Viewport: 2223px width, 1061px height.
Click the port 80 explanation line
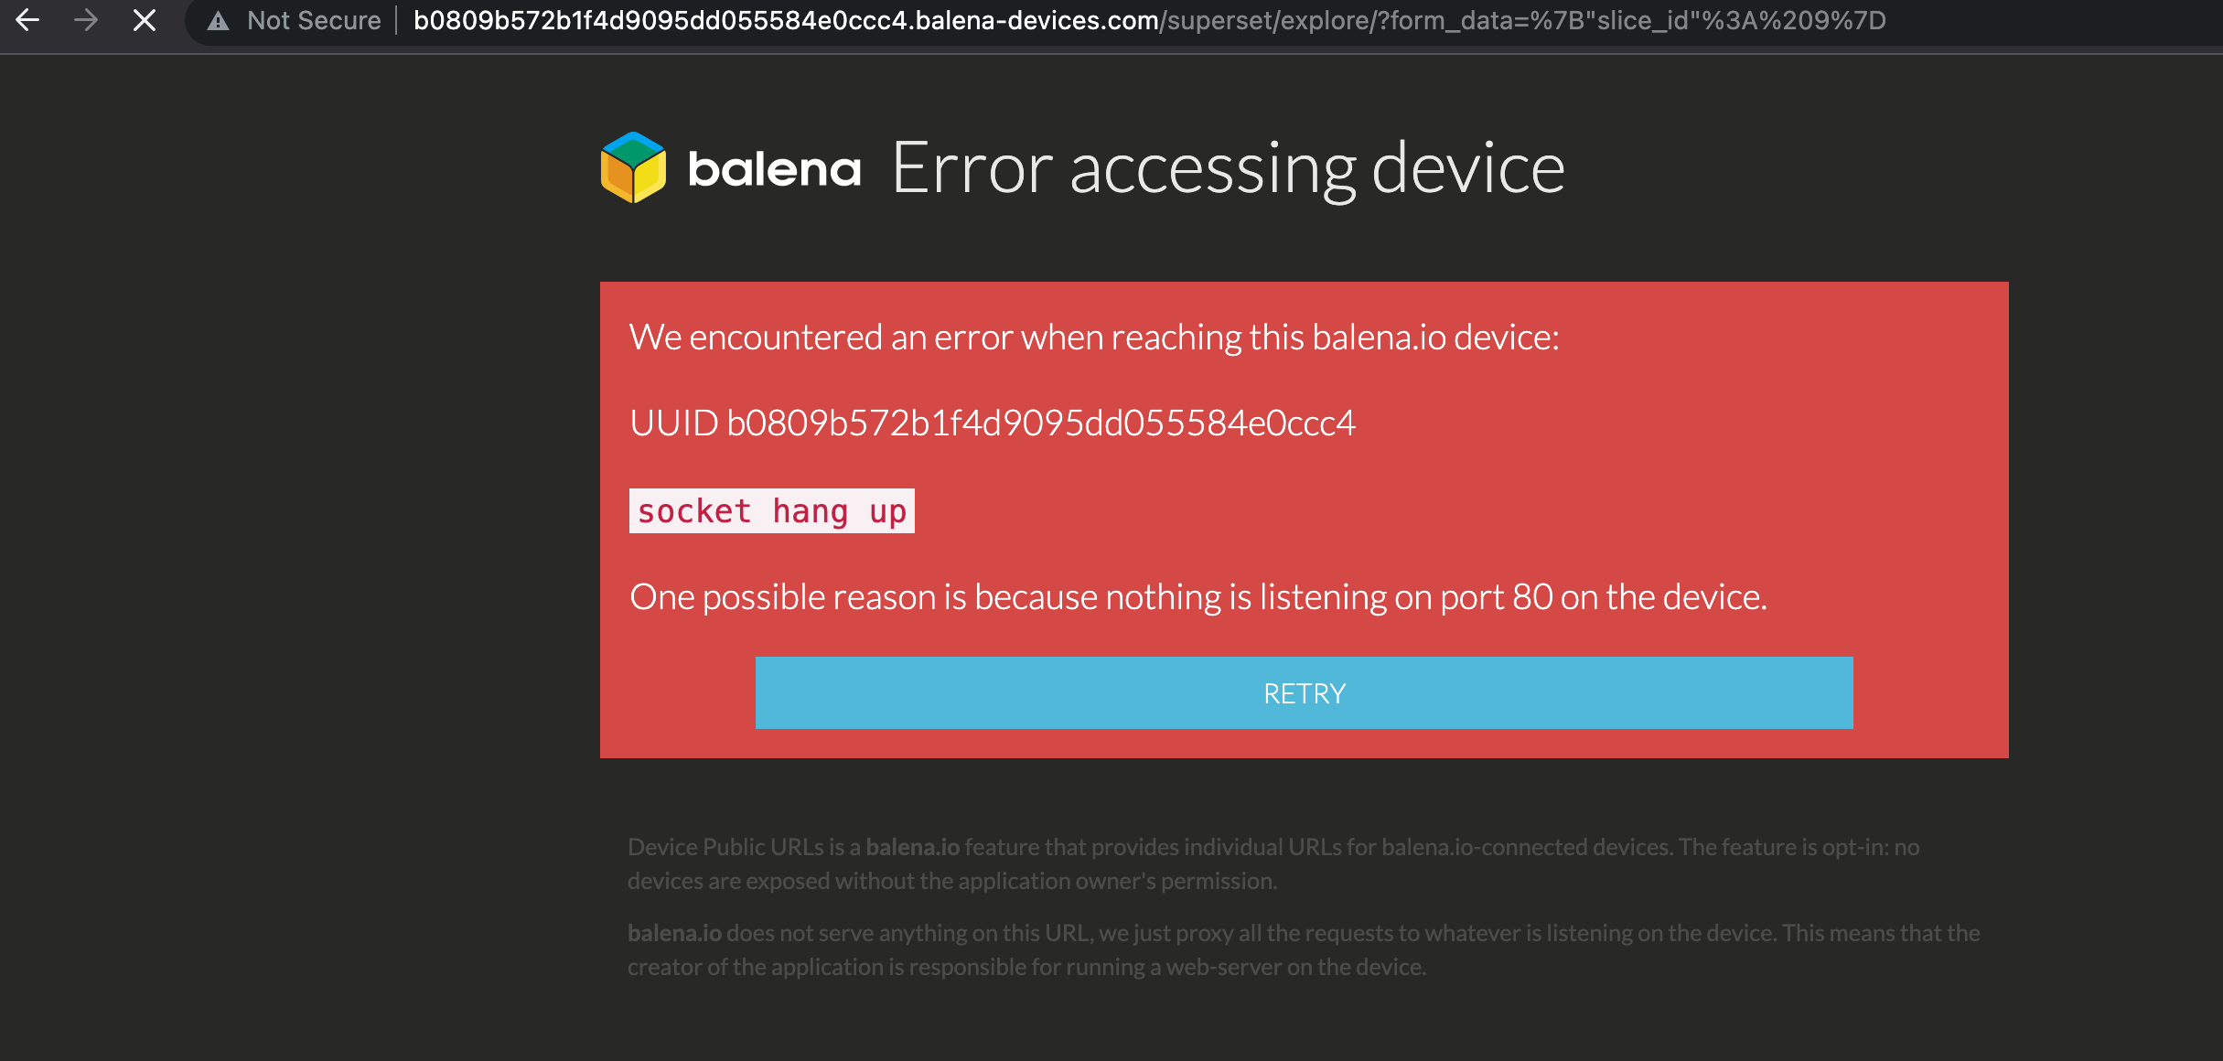click(1197, 596)
